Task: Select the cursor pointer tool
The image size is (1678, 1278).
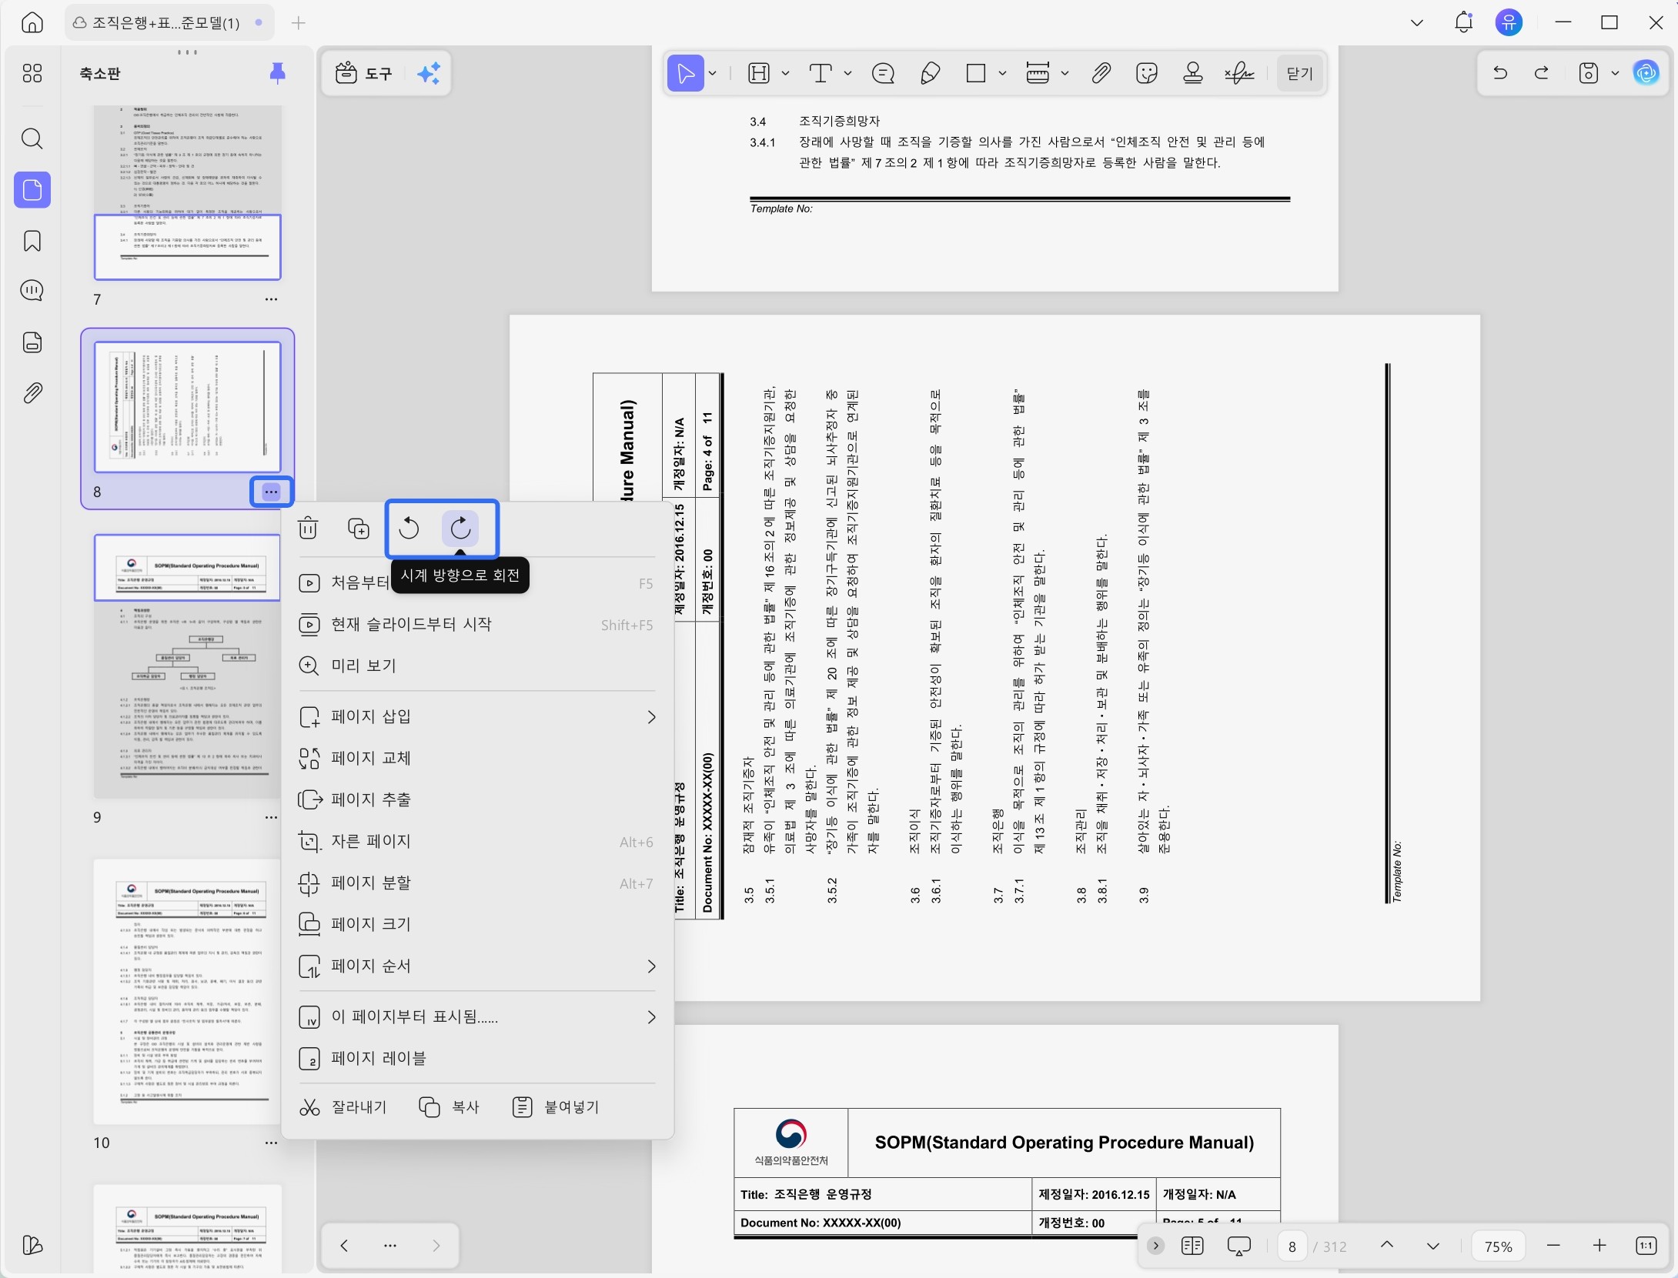Action: [x=685, y=73]
